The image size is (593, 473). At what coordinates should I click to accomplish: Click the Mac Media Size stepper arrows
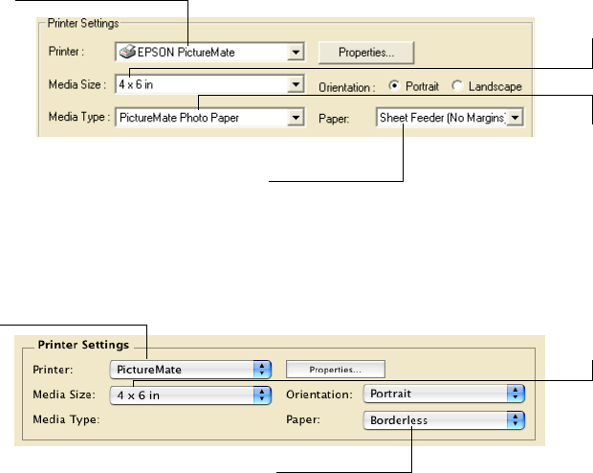pos(262,395)
